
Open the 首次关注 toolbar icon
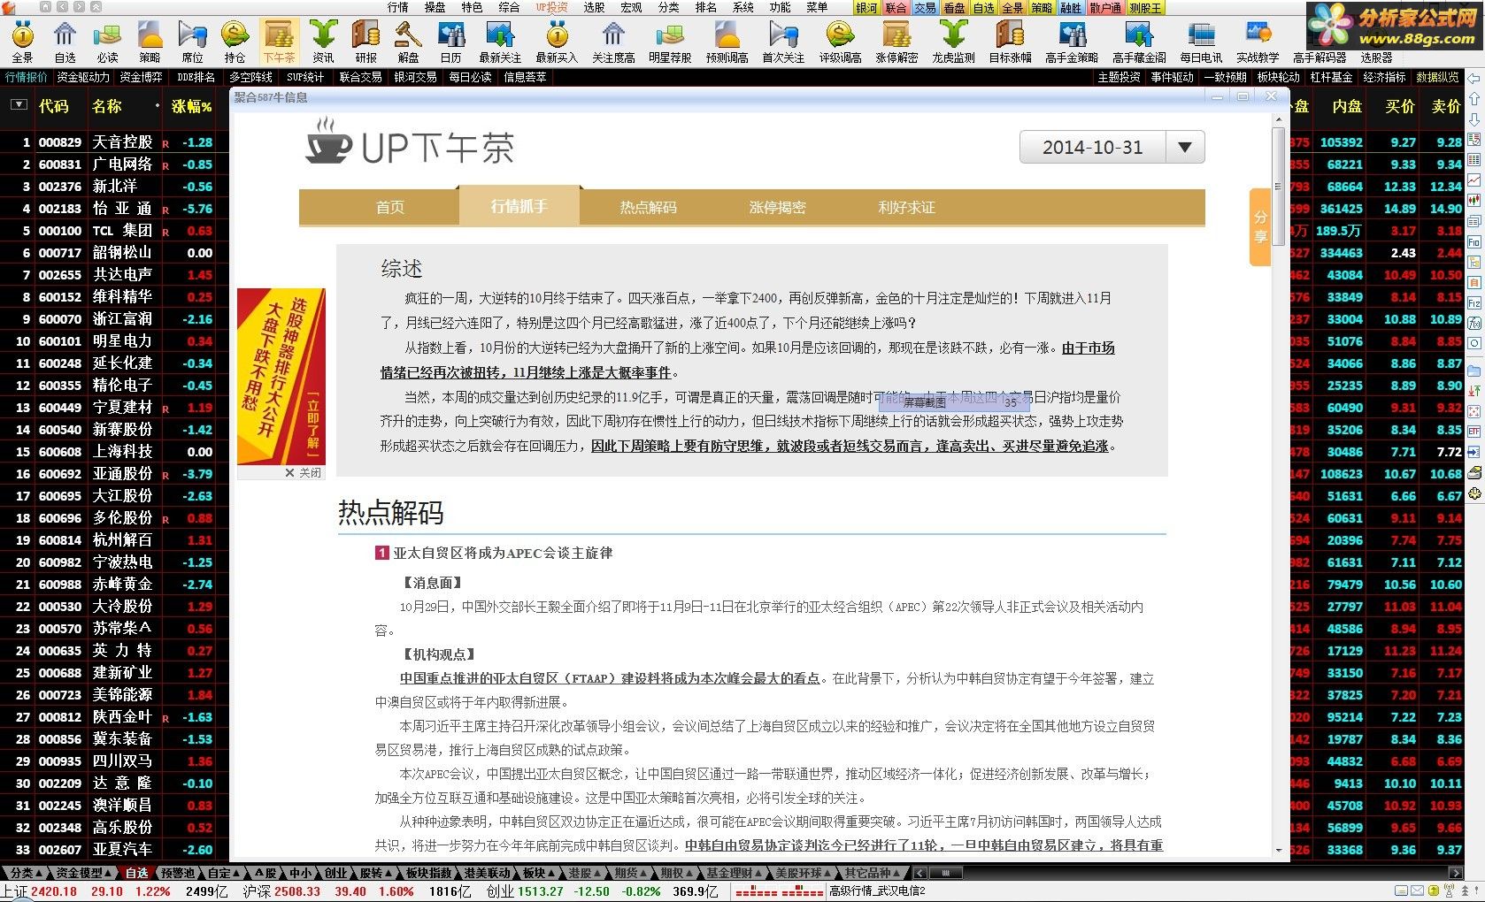point(783,42)
